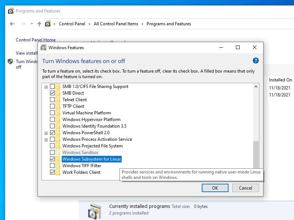Click the folder icon for Work Folders Client

58,172
